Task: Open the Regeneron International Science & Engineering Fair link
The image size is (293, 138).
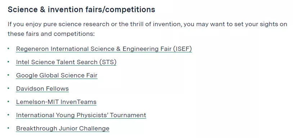Action: click(104, 49)
